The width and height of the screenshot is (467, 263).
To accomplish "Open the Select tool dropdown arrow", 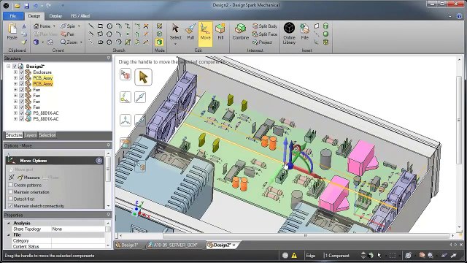I will [175, 44].
